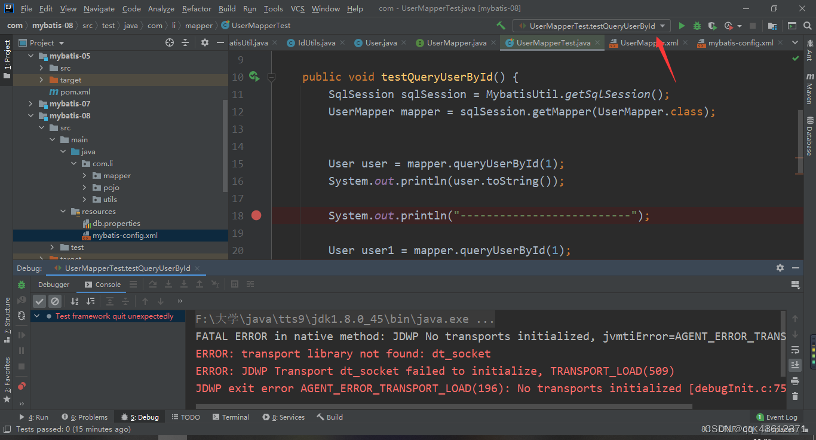
Task: Start debugging with the bug icon
Action: 697,27
